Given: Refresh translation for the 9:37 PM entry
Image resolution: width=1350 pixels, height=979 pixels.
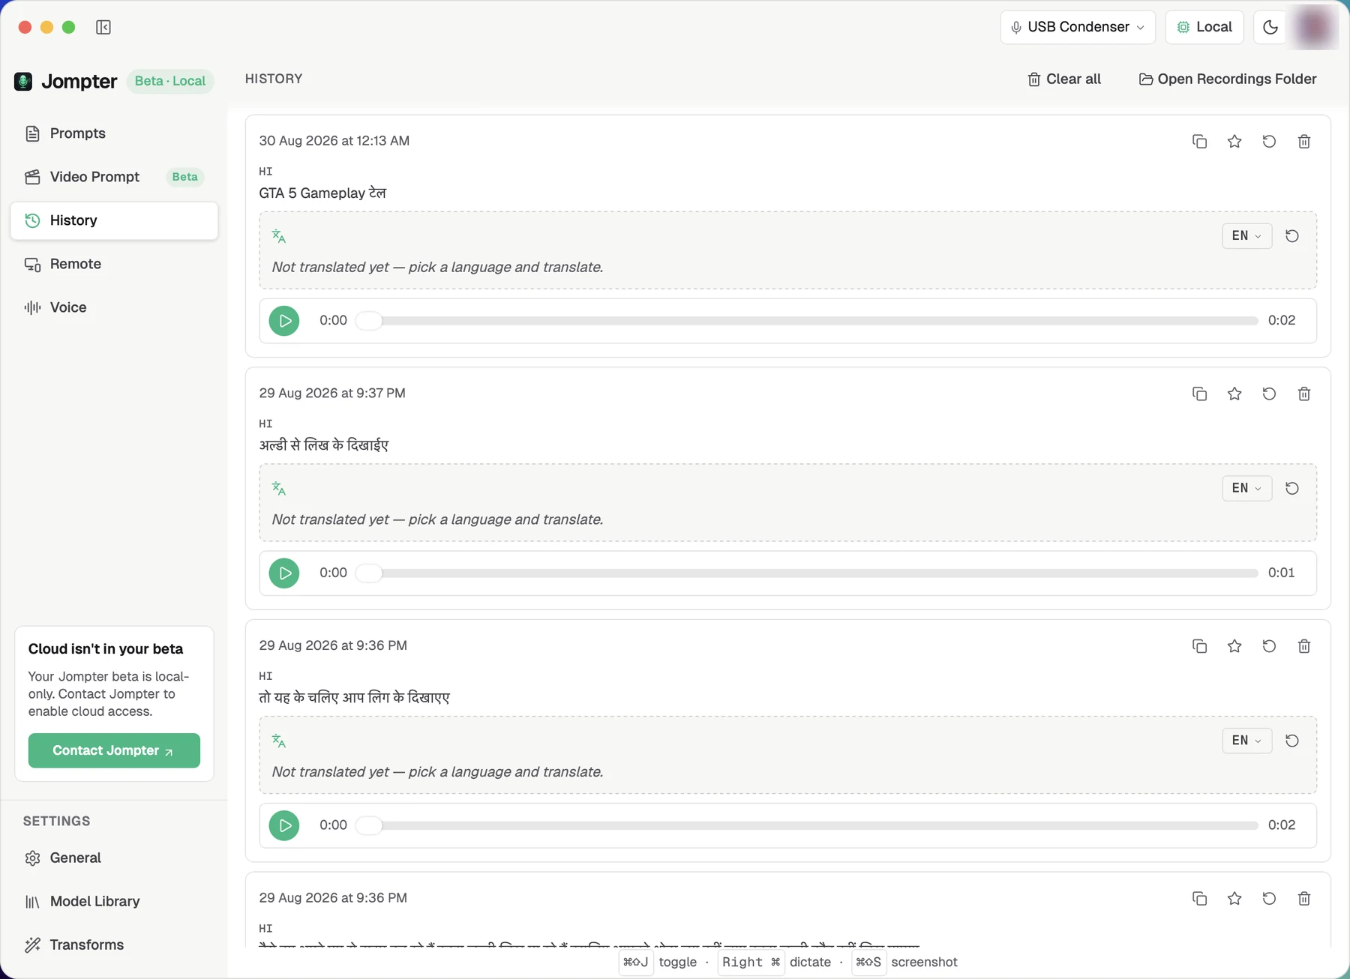Looking at the screenshot, I should (1292, 489).
